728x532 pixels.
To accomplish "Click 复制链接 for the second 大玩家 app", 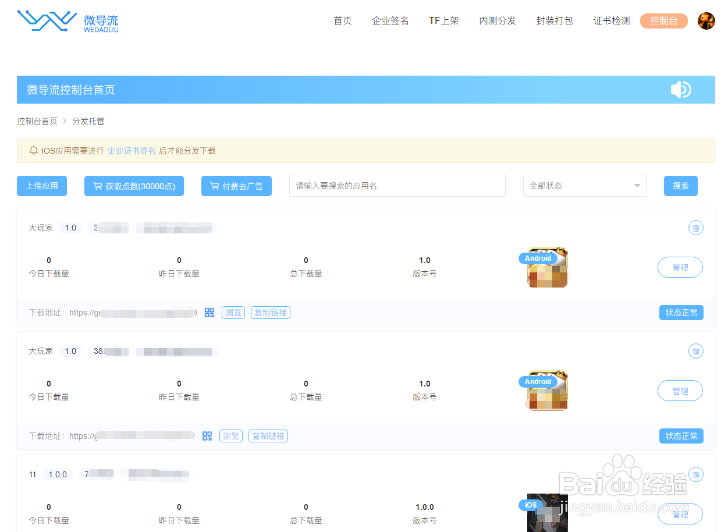I will [x=268, y=436].
